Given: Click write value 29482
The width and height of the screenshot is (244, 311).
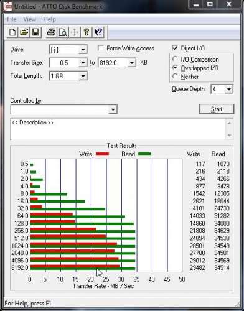Looking at the screenshot, I should point(197,267).
